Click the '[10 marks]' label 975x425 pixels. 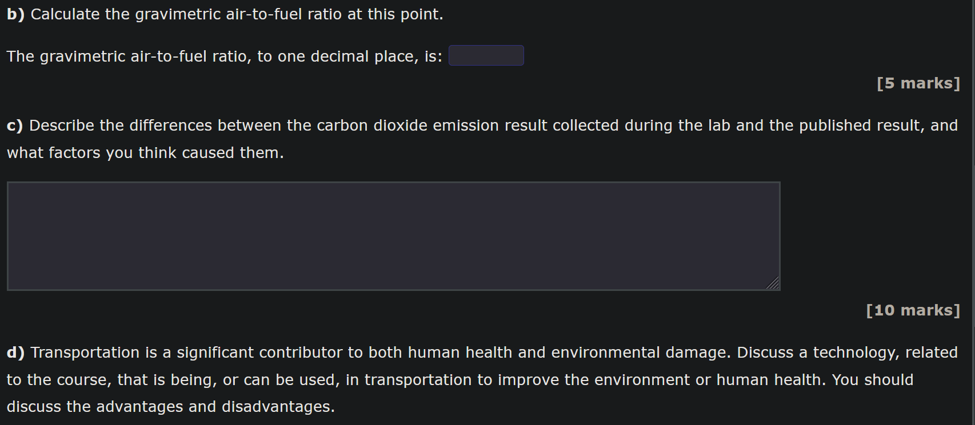pos(912,310)
